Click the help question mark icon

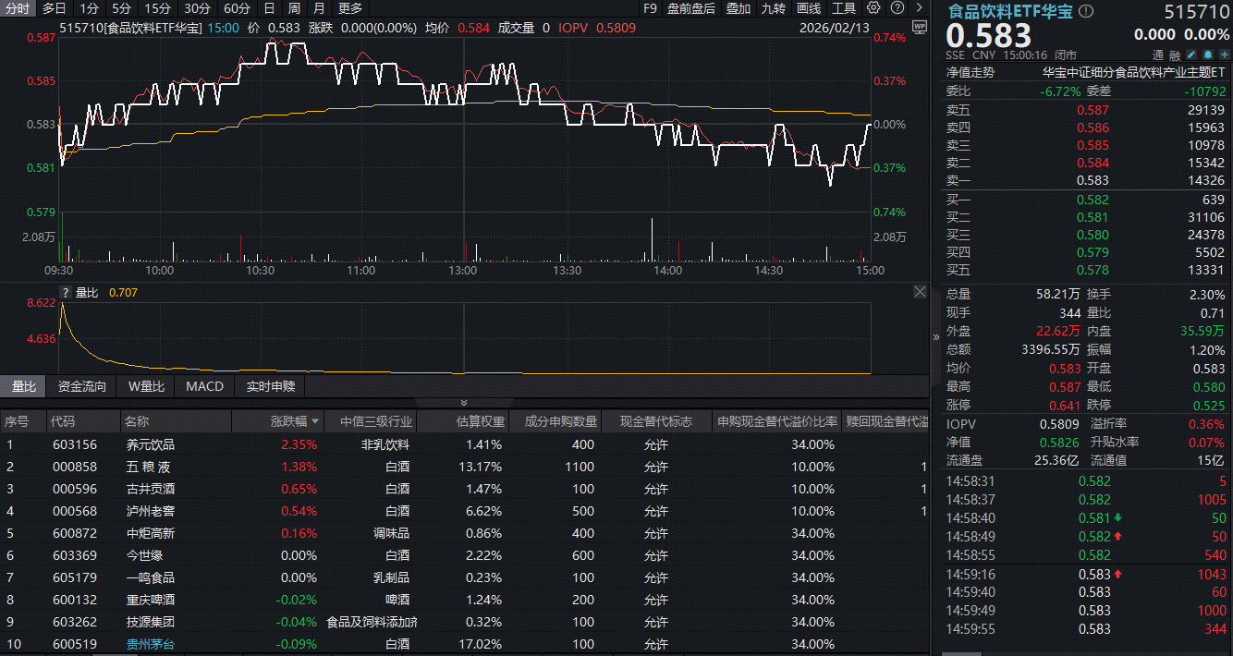pos(897,8)
